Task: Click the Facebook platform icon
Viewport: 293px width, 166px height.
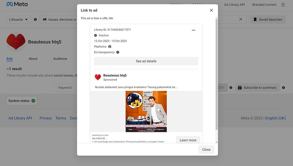Action: [110, 47]
